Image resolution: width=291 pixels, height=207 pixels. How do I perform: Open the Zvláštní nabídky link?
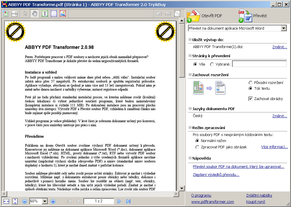pyautogui.click(x=259, y=195)
